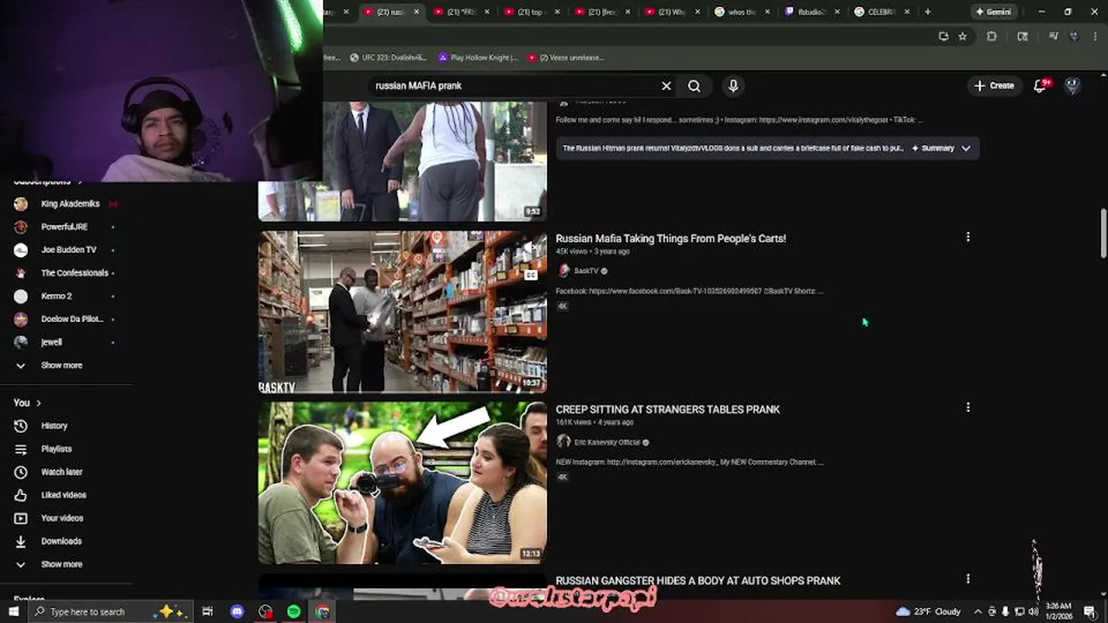Expand the video Summary chevron
The height and width of the screenshot is (623, 1108).
966,148
